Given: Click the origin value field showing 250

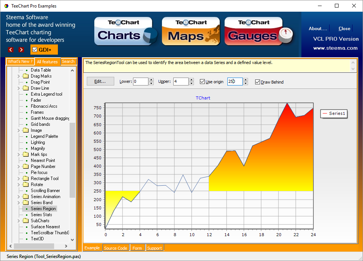Looking at the screenshot, I should pos(235,81).
